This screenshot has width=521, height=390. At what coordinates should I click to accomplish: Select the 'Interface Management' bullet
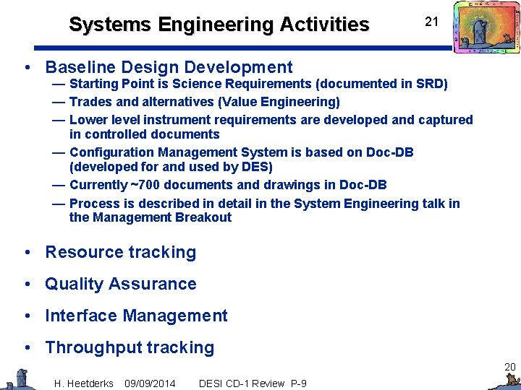[136, 316]
